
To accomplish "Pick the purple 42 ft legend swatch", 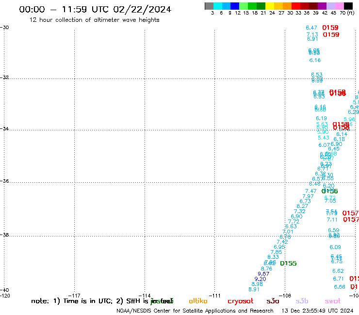I will pyautogui.click(x=322, y=6).
